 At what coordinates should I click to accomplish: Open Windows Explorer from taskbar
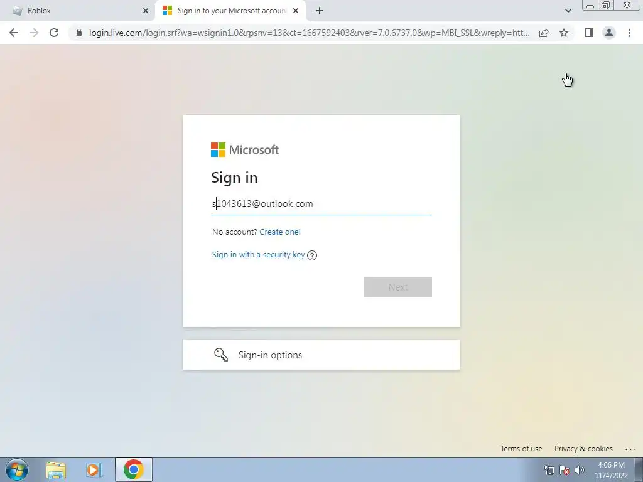tap(56, 470)
